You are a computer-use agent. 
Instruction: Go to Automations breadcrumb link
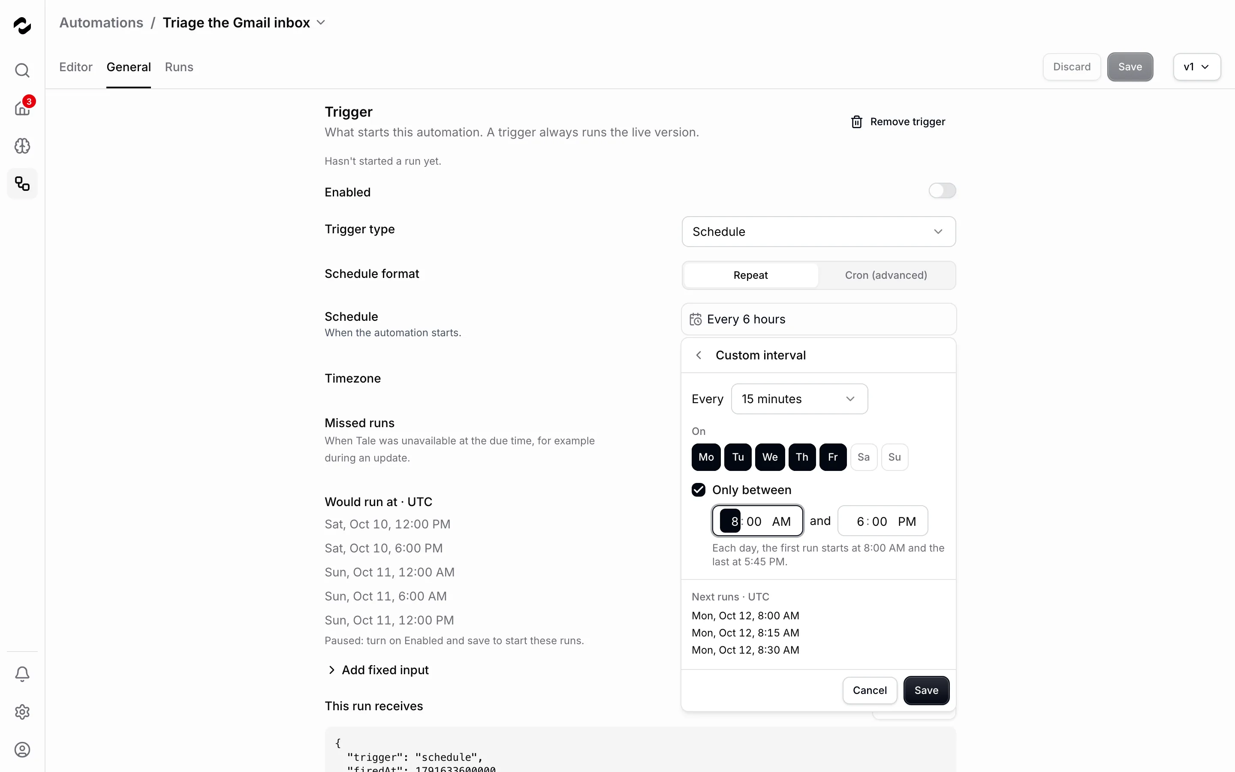pos(101,22)
